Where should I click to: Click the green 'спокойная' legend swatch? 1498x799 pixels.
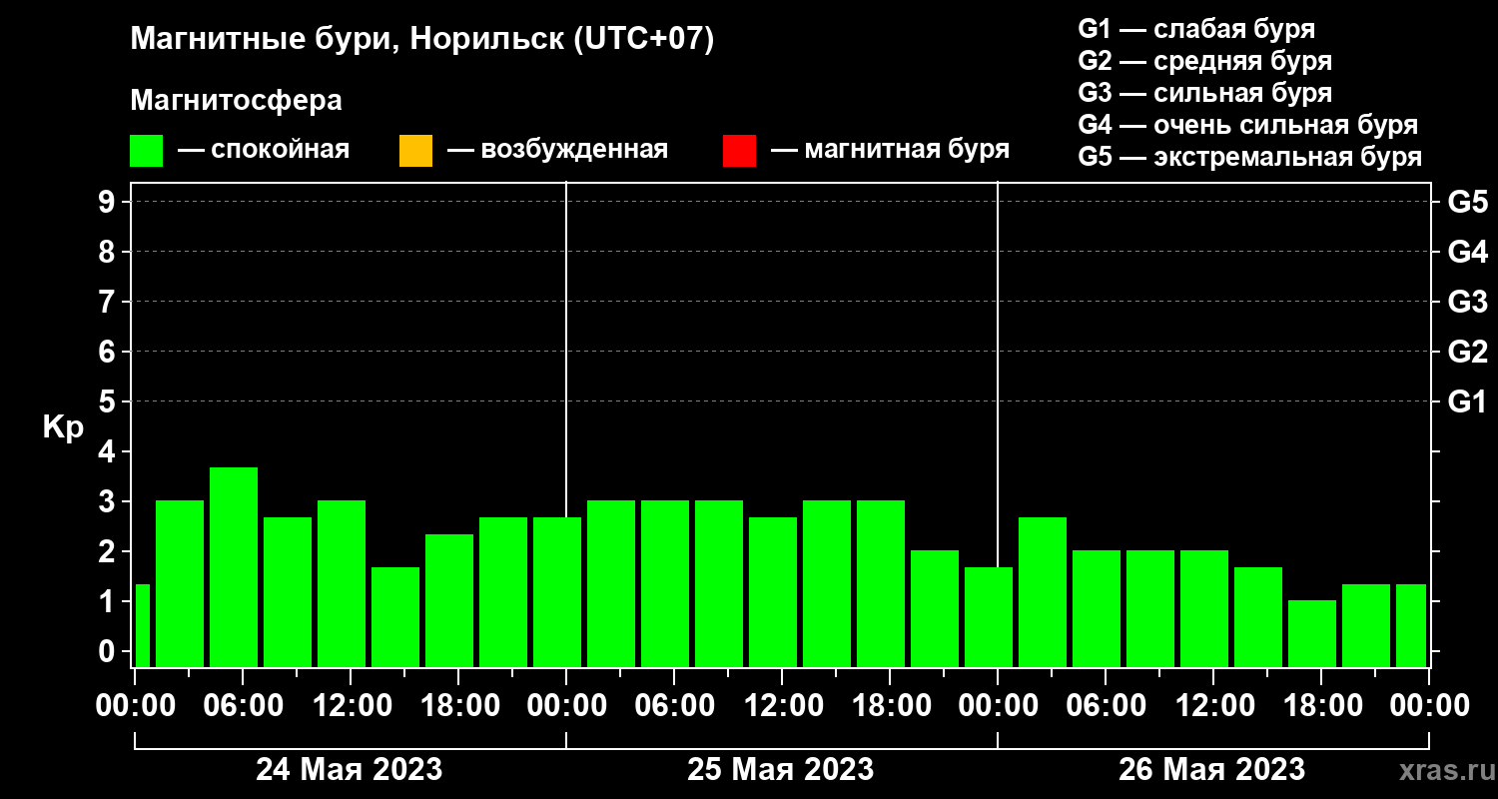coord(147,151)
